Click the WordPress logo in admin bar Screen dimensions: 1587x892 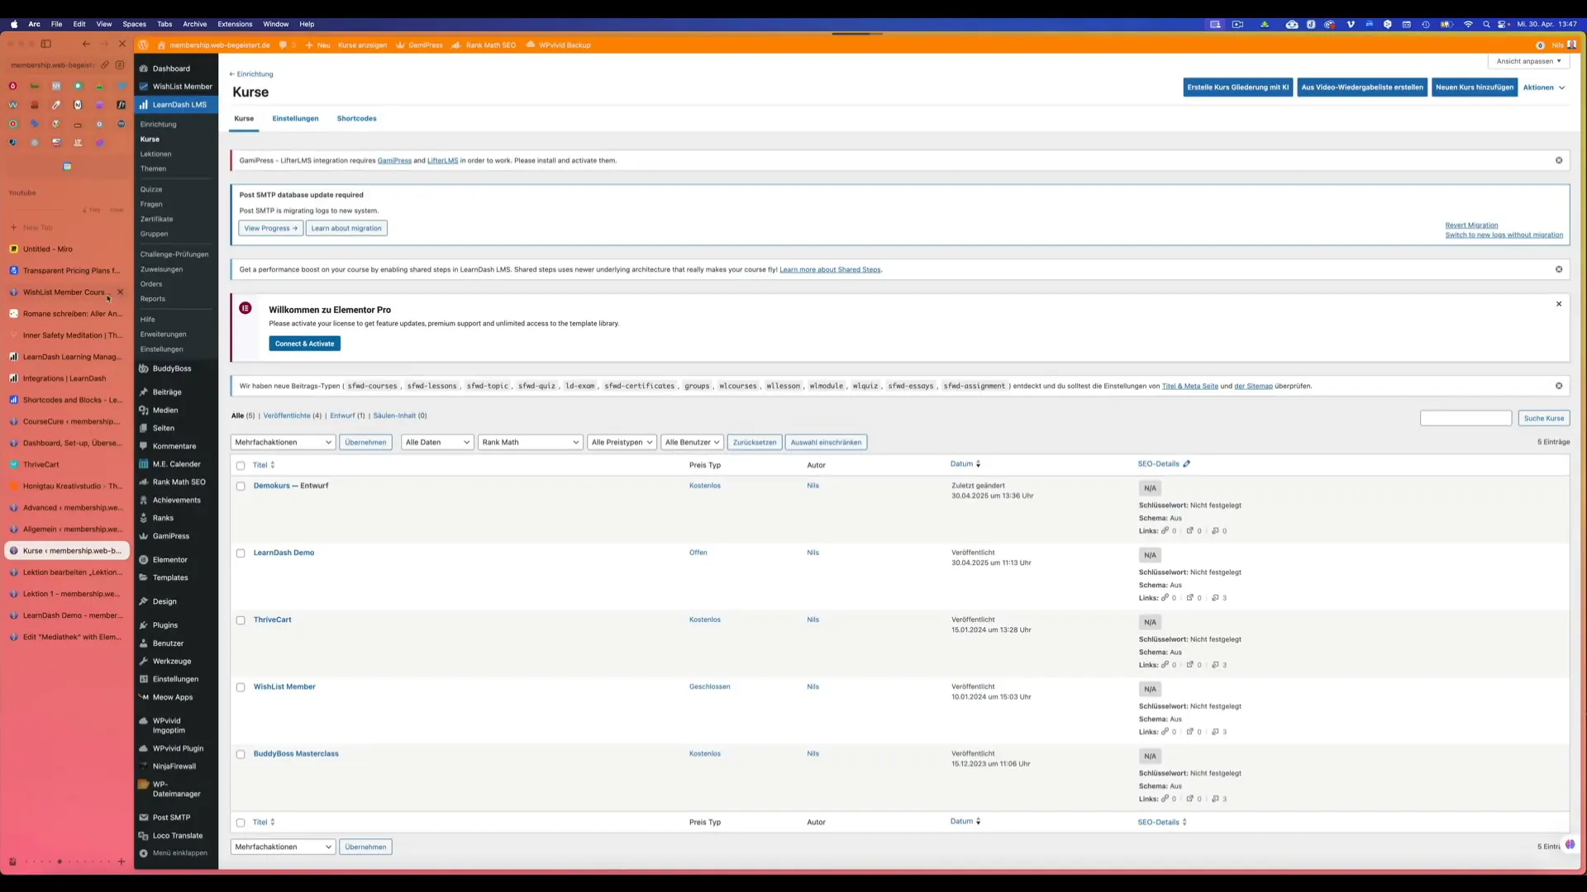(144, 45)
